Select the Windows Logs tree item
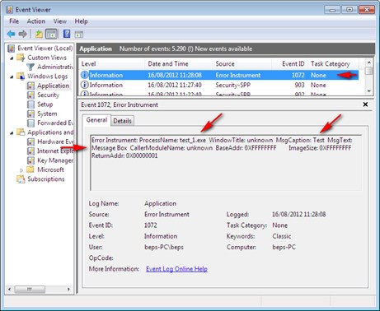Screen dimensions: 380x311 47,77
